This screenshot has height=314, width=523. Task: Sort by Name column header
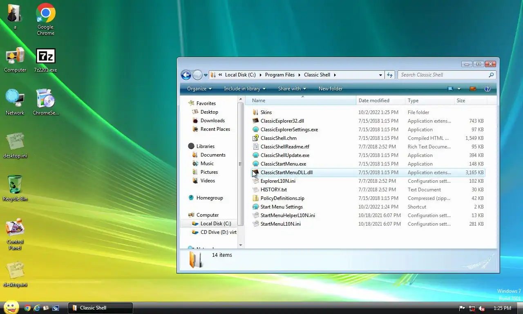pyautogui.click(x=301, y=101)
